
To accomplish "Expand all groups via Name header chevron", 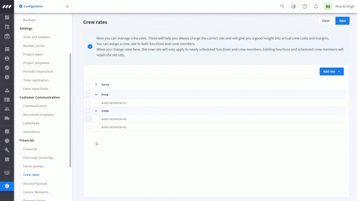I will click(96, 85).
